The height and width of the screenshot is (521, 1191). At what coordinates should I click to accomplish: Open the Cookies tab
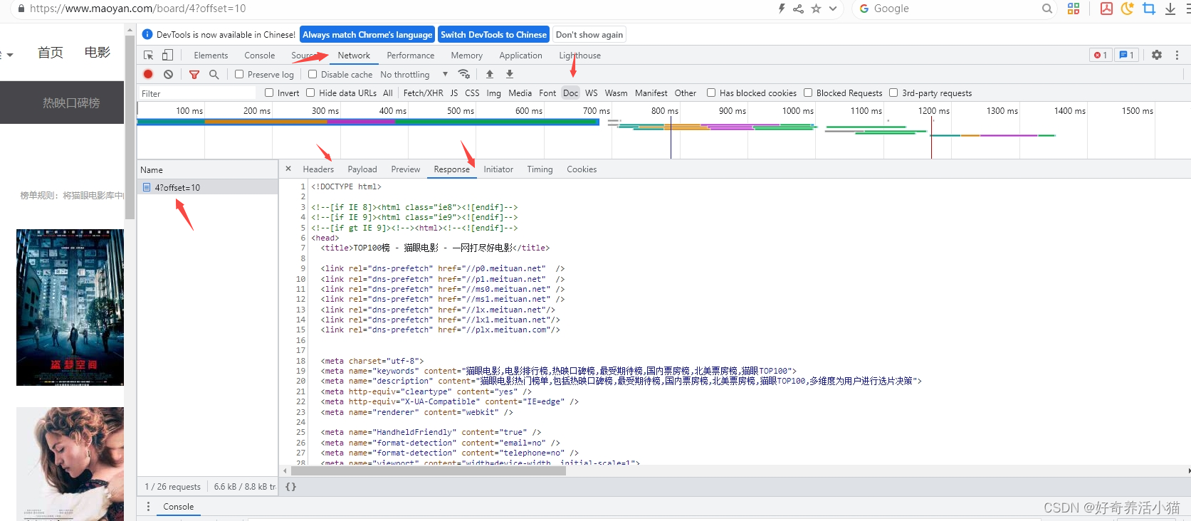(x=582, y=169)
